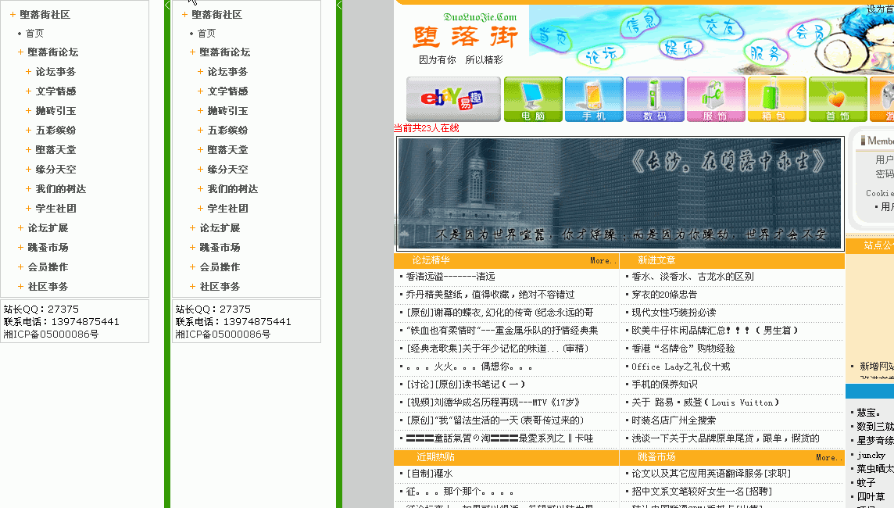Expand 会员操作 node in the second tree panel
Viewport: 894px width, 508px height.
193,267
